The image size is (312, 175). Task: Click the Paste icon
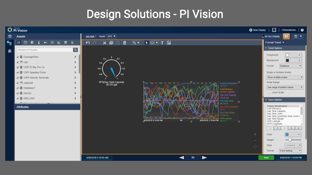pos(118,43)
